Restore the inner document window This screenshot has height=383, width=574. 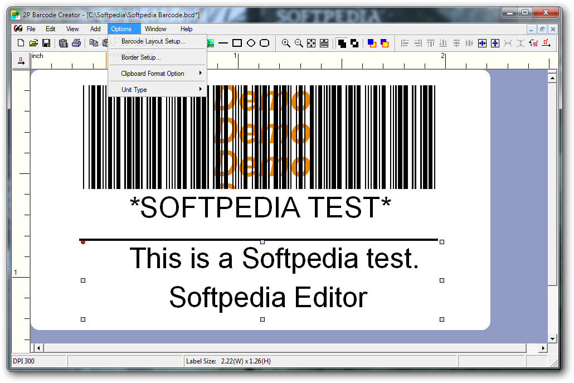542,29
